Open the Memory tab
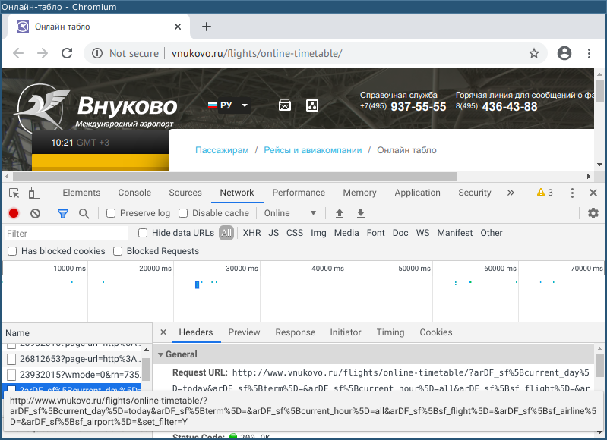The image size is (607, 440). coord(359,193)
